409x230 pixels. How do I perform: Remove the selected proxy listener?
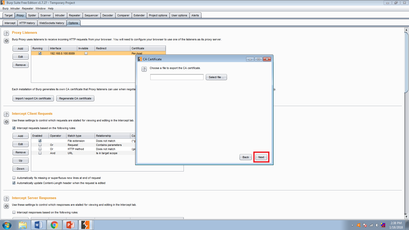20,65
